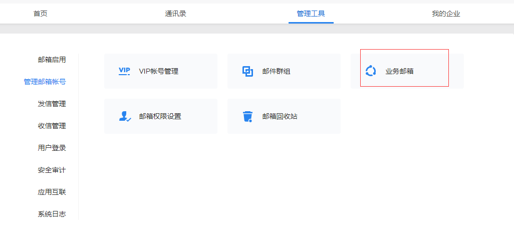Click the VIP icon in VIP帐号管理 card
The height and width of the screenshot is (242, 514).
point(124,71)
